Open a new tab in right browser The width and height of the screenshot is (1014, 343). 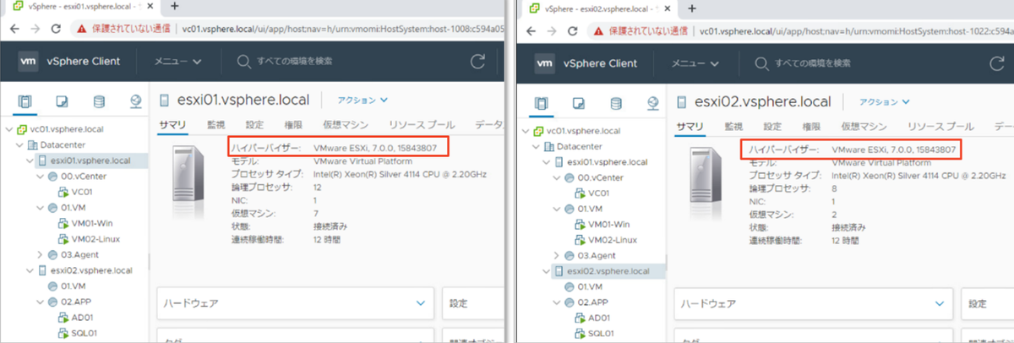692,8
